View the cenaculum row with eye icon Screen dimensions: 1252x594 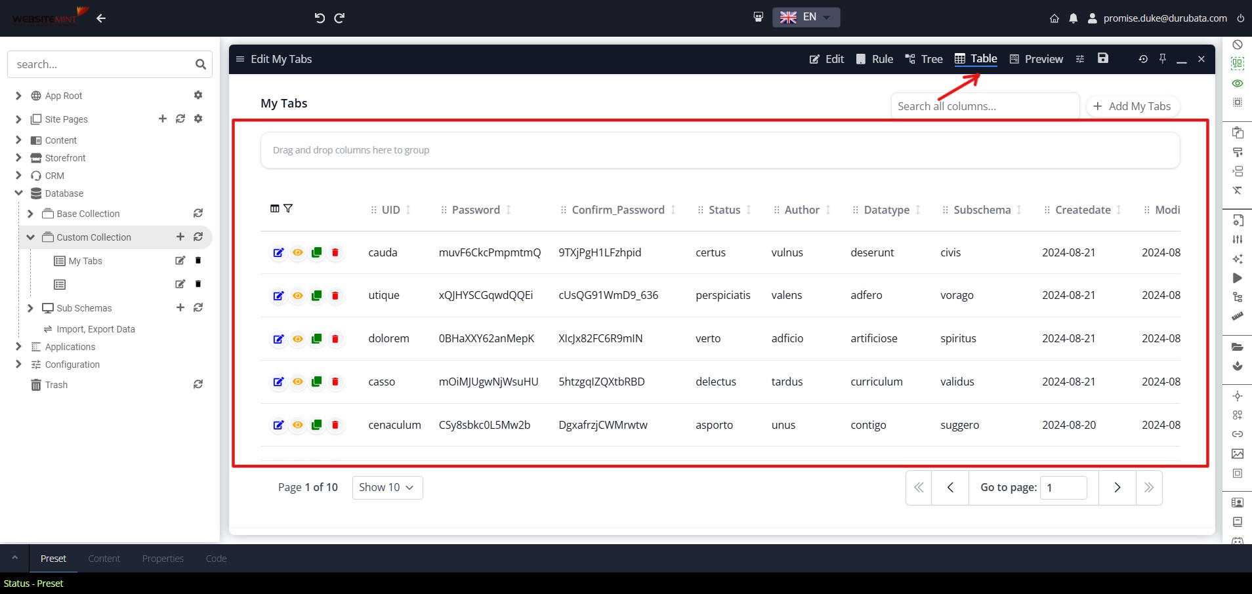(298, 425)
